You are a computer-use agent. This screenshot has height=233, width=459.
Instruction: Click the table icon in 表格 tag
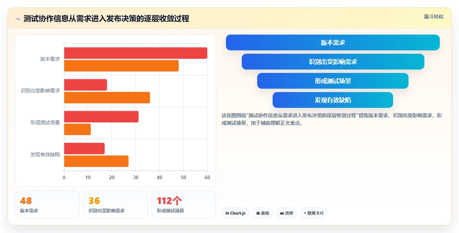point(258,213)
